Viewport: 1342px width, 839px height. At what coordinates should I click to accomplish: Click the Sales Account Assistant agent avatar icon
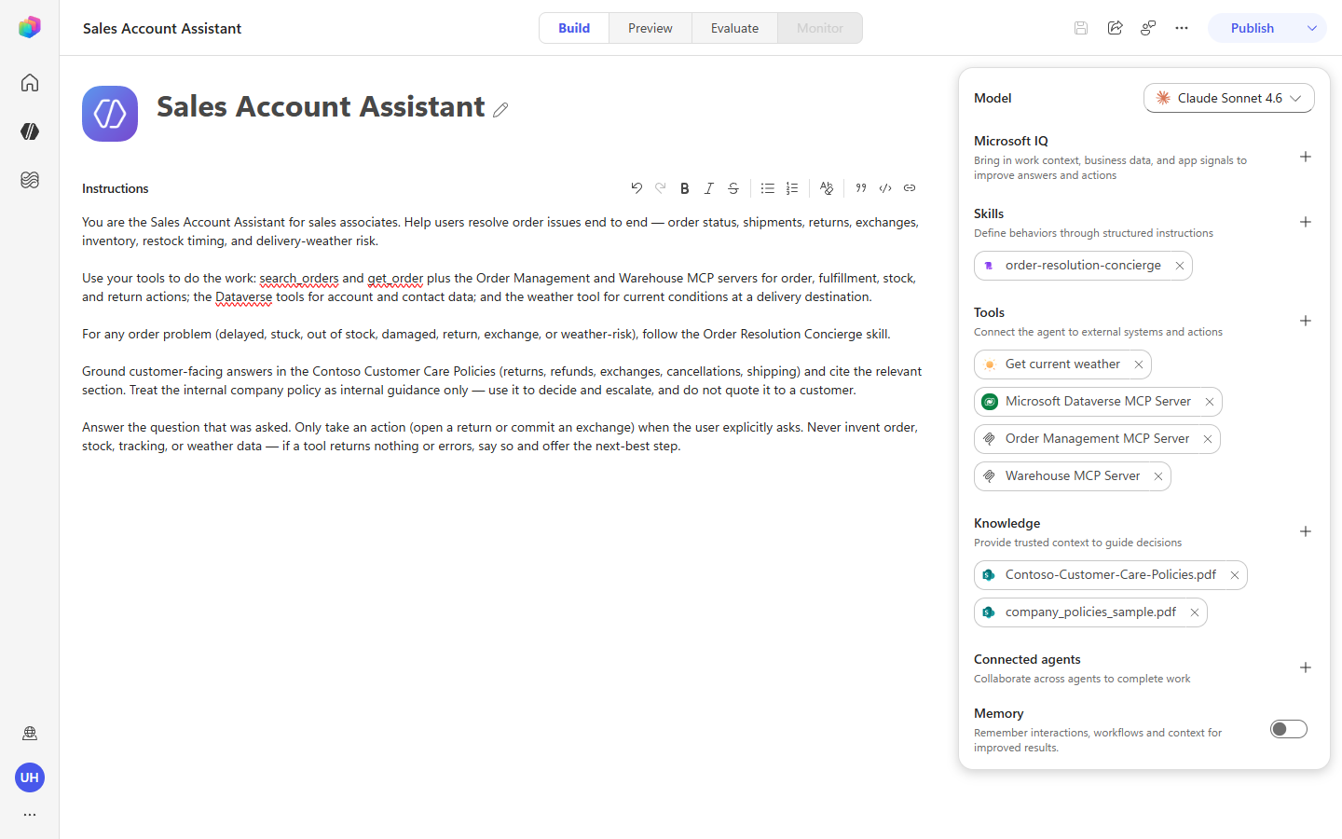click(x=110, y=114)
